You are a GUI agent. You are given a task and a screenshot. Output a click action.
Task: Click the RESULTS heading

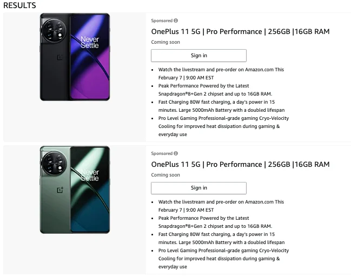[19, 5]
